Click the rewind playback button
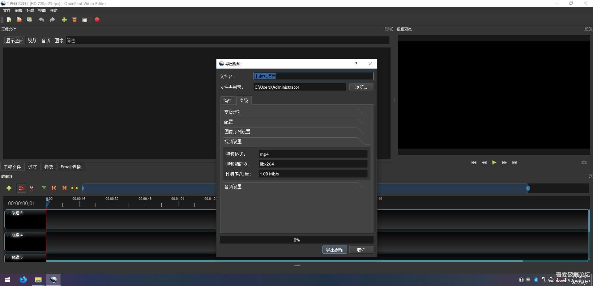The height and width of the screenshot is (286, 593). click(484, 162)
